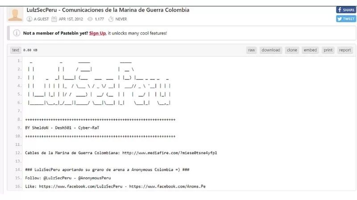Click the text syntax label
Screen dimensions: 357x200
[16, 50]
